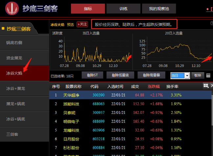Click stock code 688699

pos(99,121)
